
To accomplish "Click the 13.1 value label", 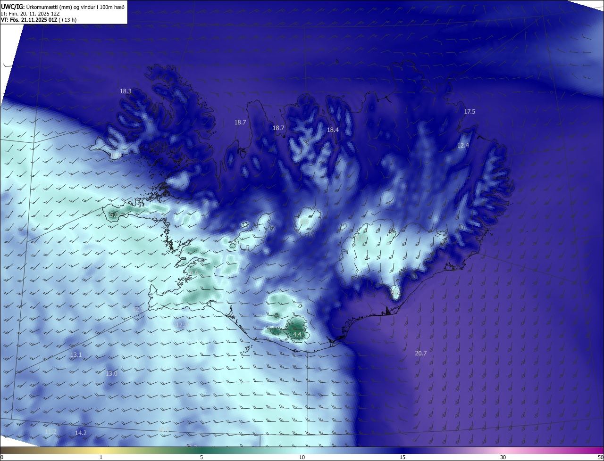I will 76,355.
